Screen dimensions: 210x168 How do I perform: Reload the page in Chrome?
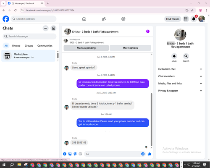pos(16,10)
